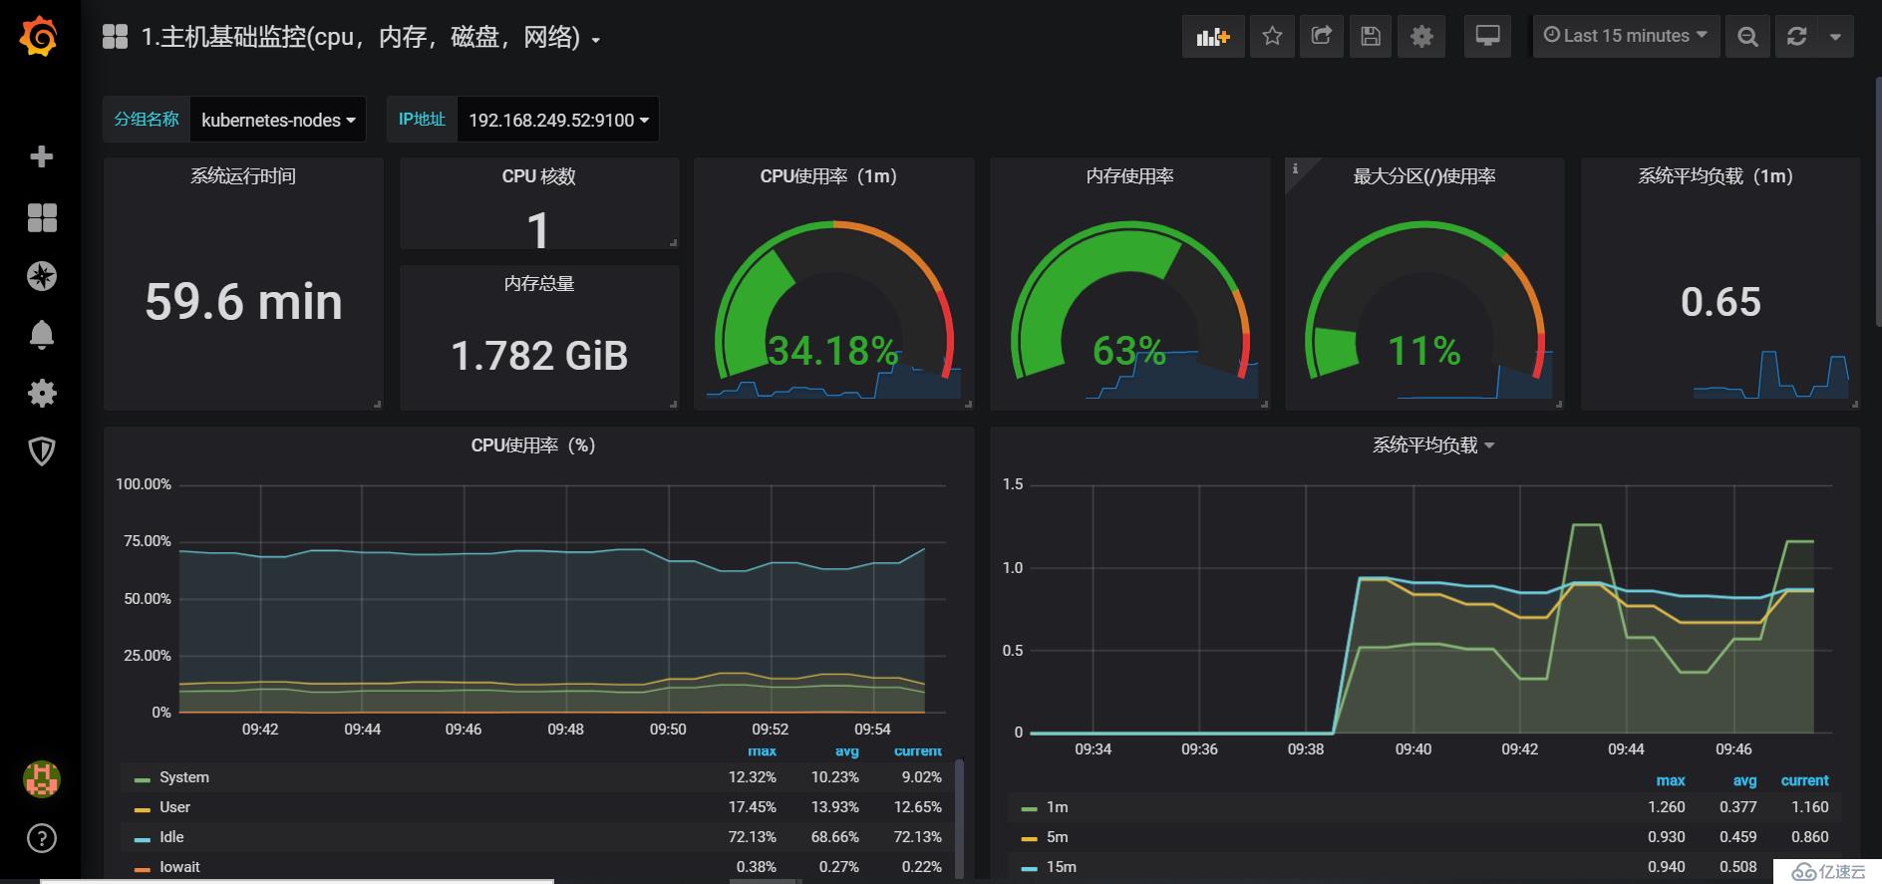Click the 34.18% CPU gauge value
Viewport: 1882px width, 884px height.
[833, 351]
